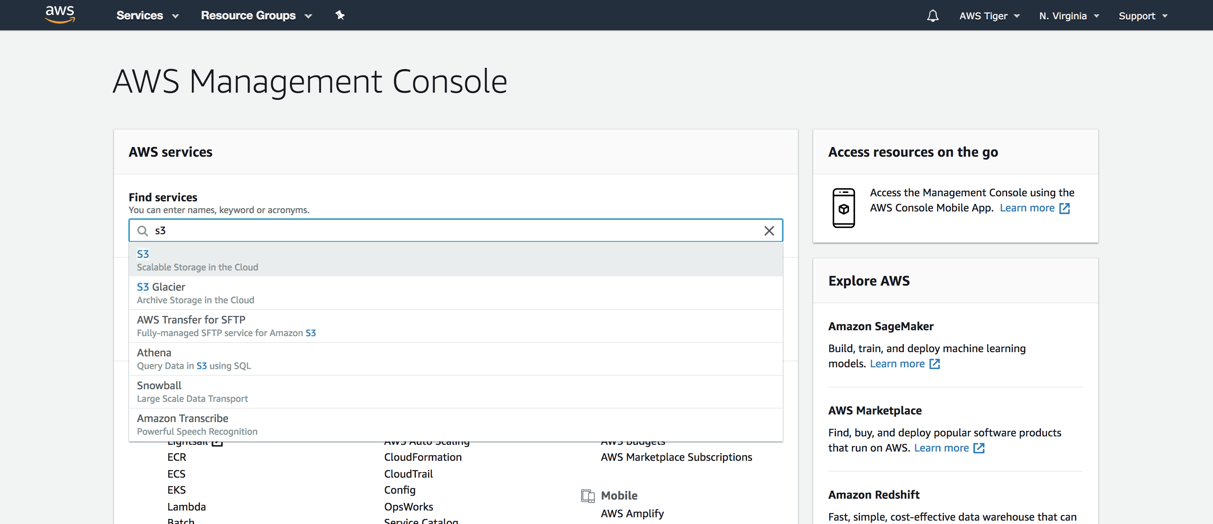Open the CloudFormation service link
The height and width of the screenshot is (524, 1213).
423,457
